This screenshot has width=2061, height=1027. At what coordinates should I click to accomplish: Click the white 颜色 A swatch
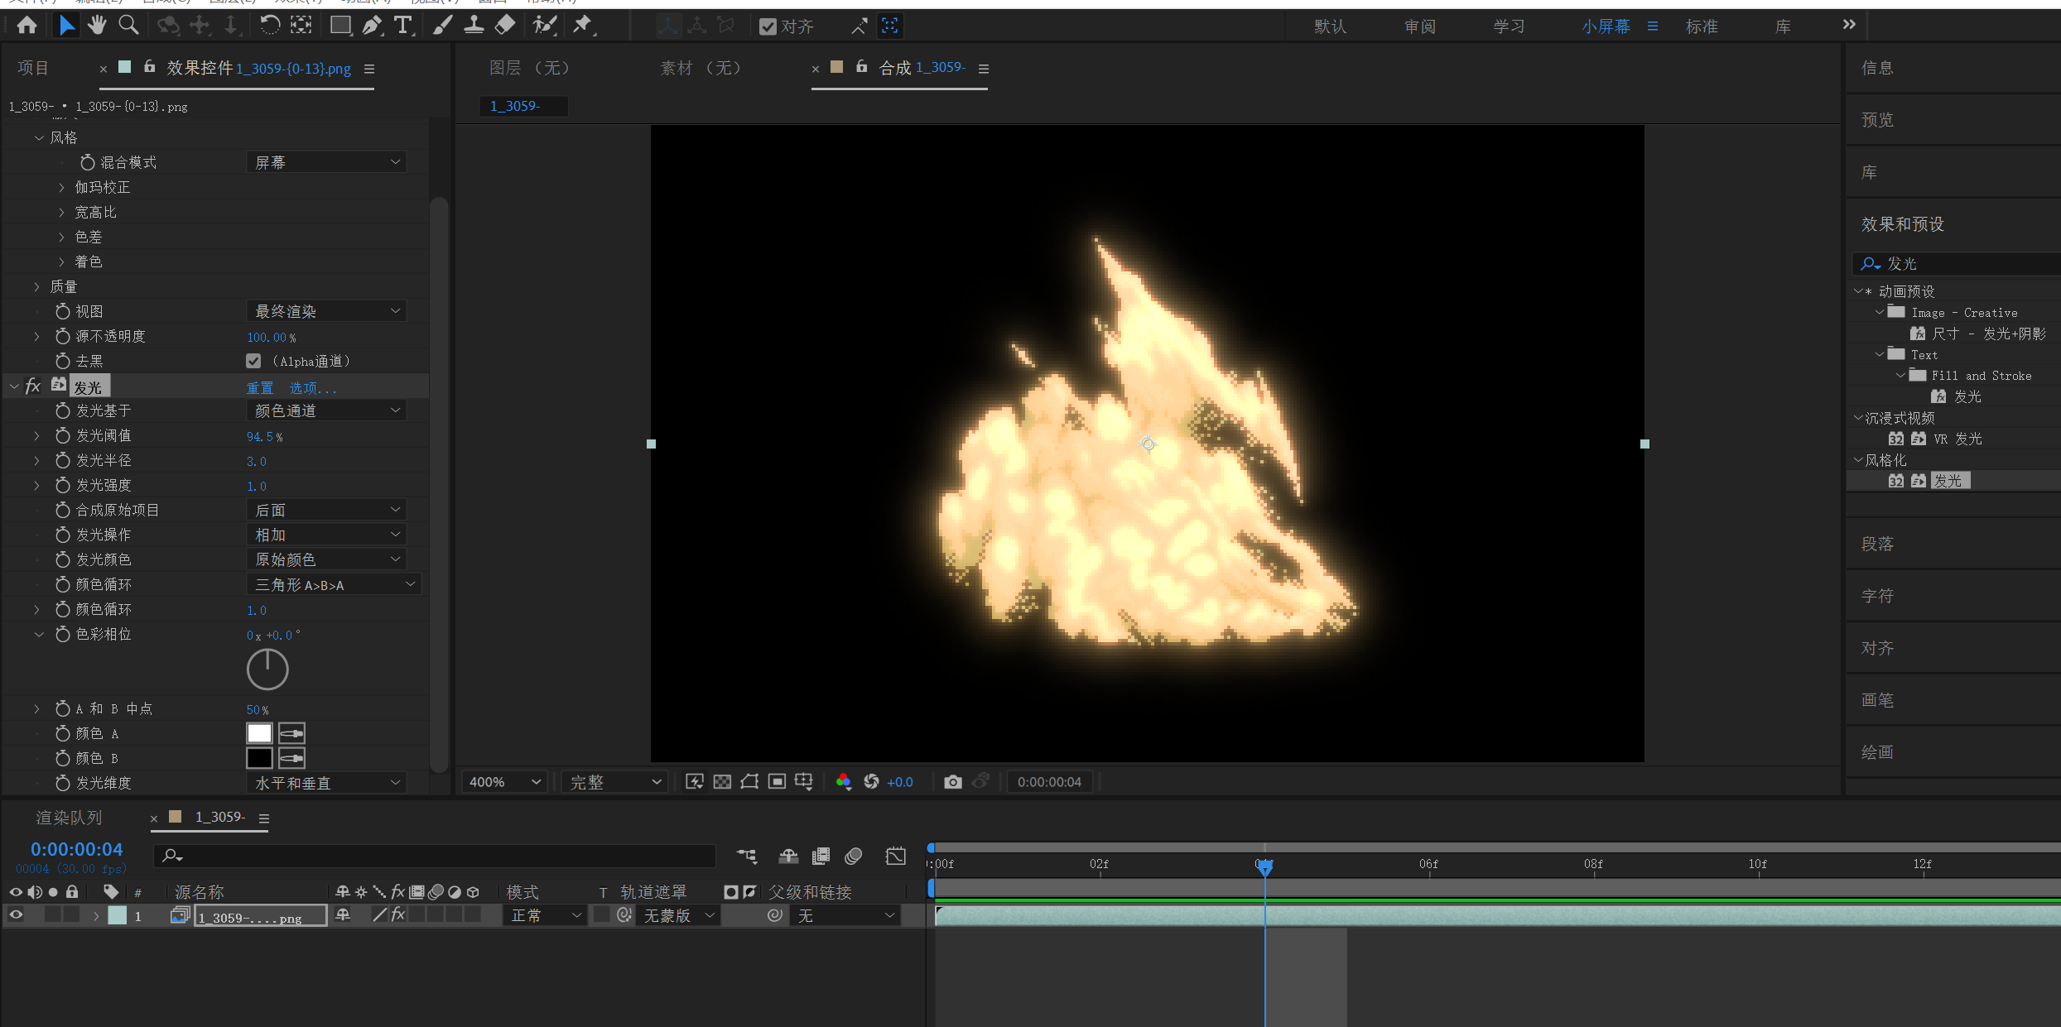(x=259, y=733)
